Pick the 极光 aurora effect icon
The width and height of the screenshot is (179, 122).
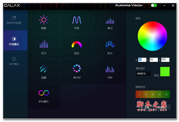tap(110, 44)
